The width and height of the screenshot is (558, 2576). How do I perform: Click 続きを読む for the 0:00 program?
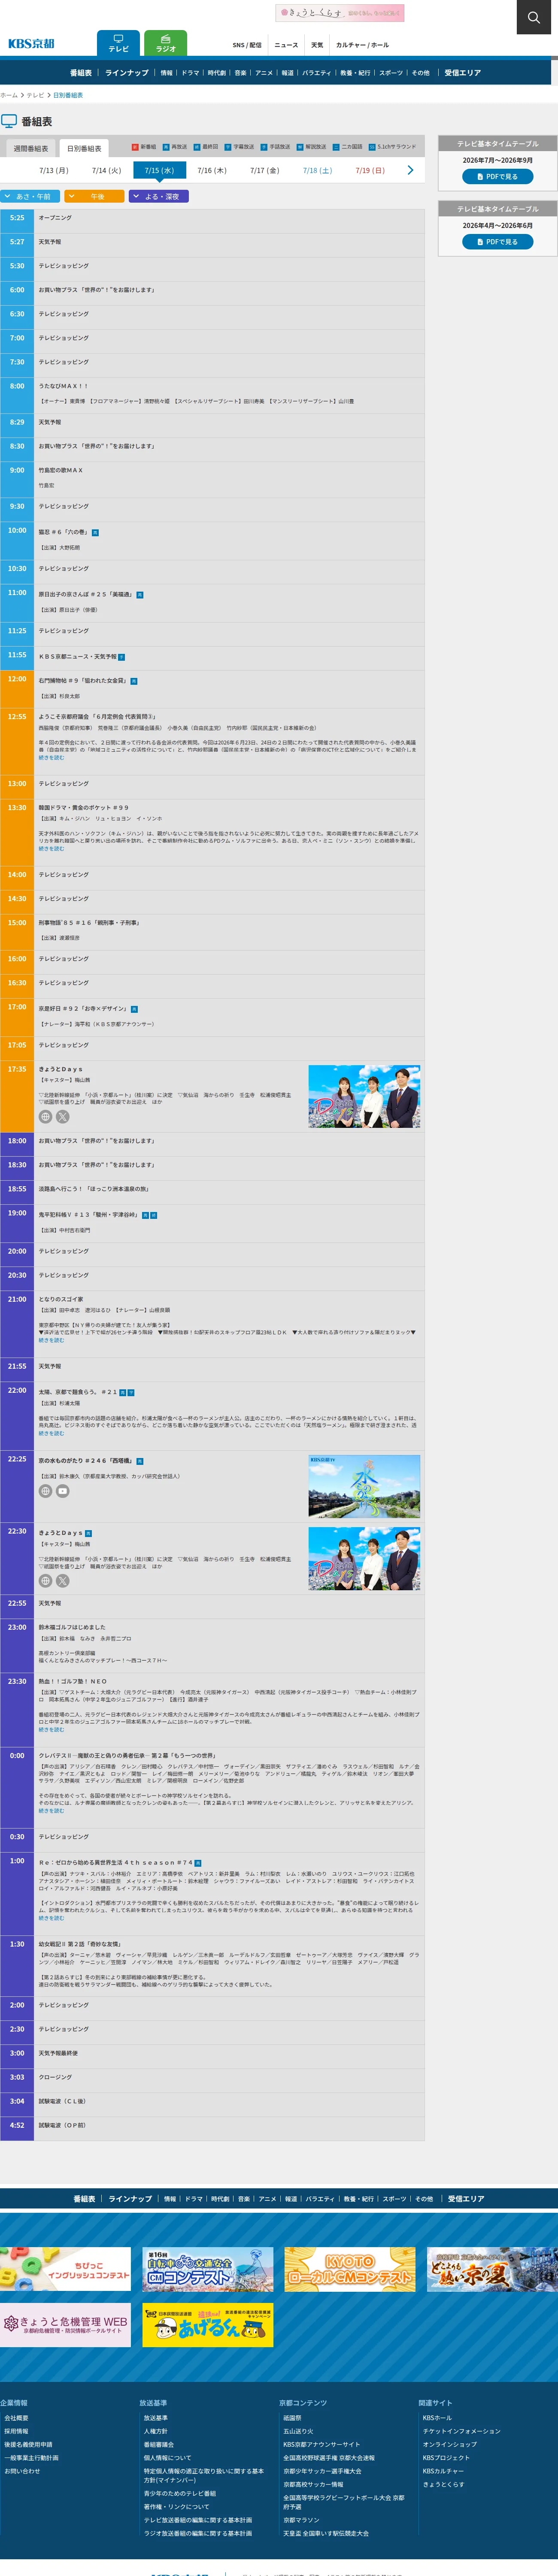point(51,1810)
